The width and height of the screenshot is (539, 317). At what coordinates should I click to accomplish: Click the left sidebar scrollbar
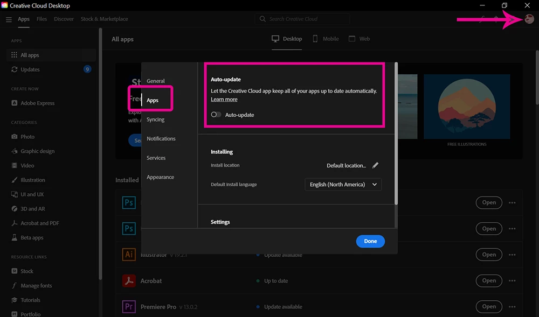100,154
